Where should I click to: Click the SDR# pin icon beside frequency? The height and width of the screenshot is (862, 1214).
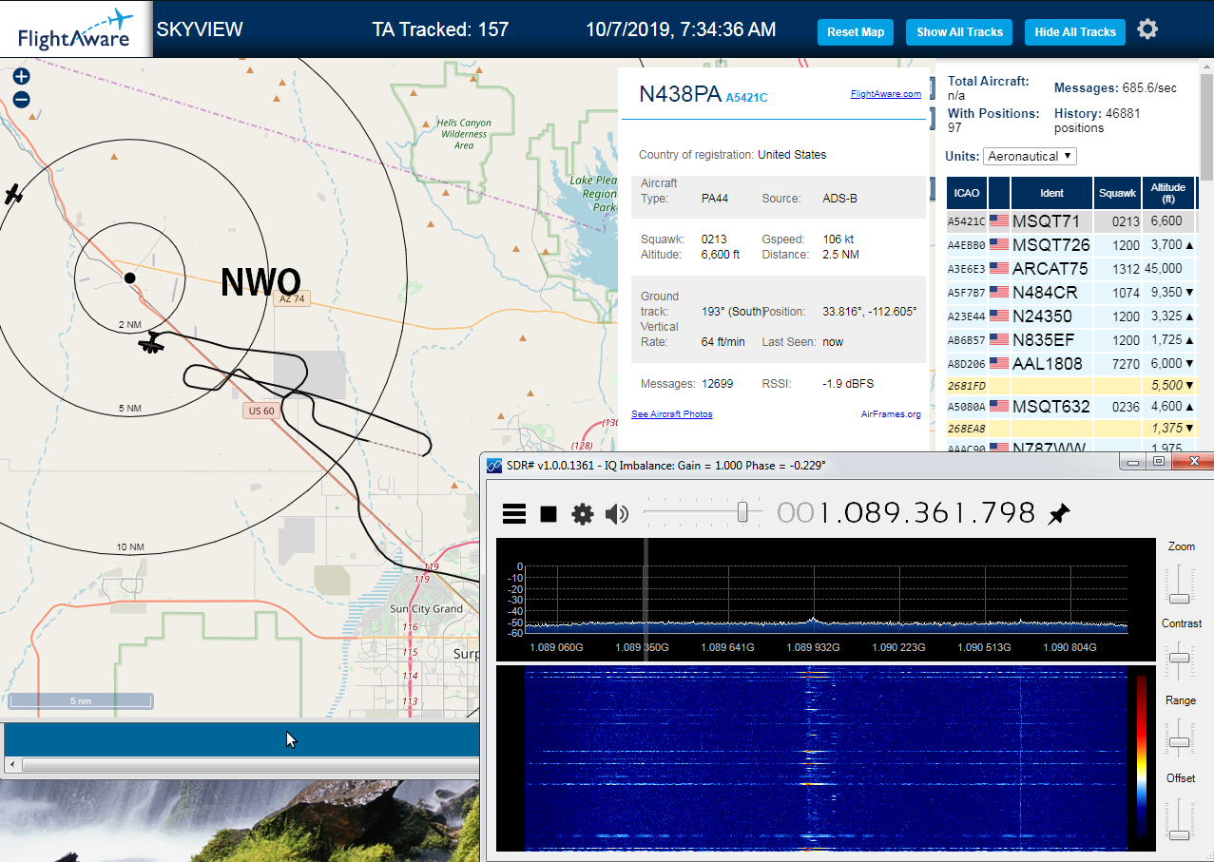point(1058,514)
